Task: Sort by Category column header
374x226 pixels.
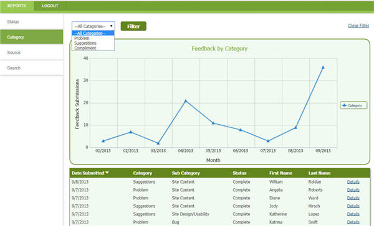Action: pos(142,173)
